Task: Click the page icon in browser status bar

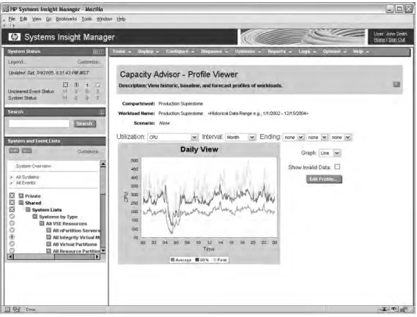Action: (7, 309)
